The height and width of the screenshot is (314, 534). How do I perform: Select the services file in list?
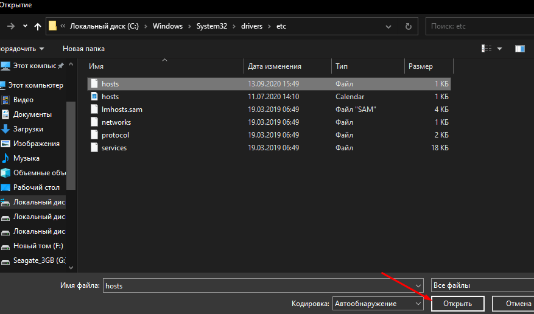(x=114, y=148)
